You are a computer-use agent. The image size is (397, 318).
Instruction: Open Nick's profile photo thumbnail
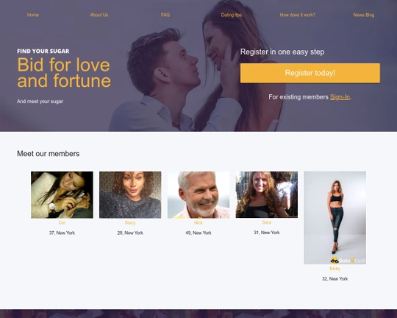198,195
